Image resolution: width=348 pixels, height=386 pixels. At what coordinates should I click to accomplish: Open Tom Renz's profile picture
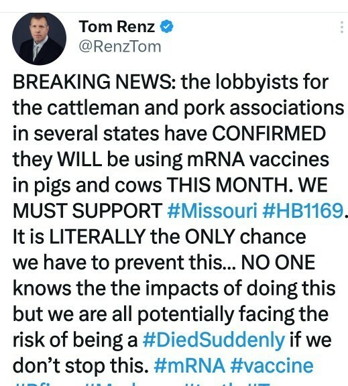pyautogui.click(x=39, y=38)
